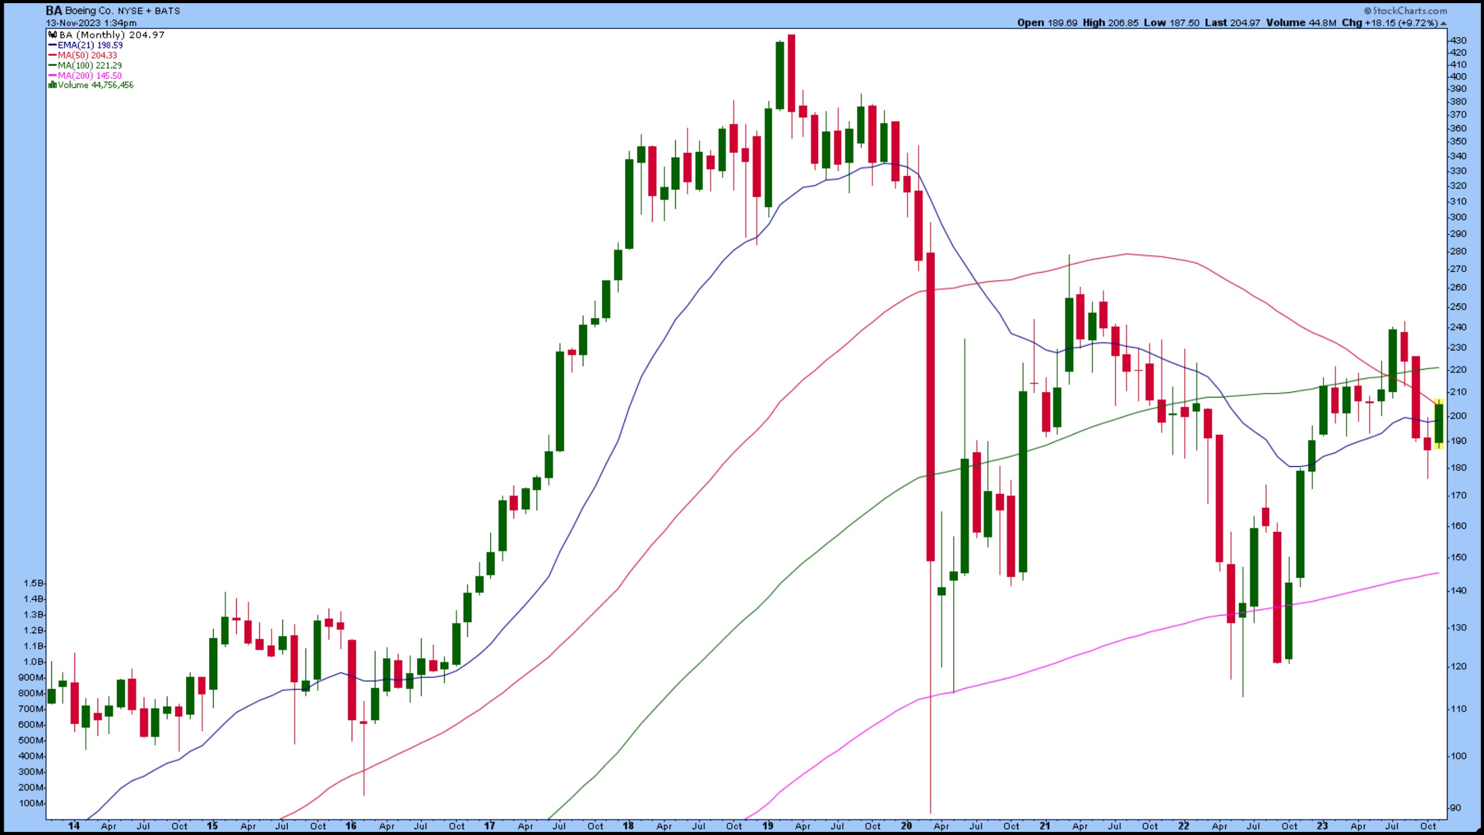Click the 1.5B label on the volume axis
This screenshot has height=835, width=1484.
point(33,583)
